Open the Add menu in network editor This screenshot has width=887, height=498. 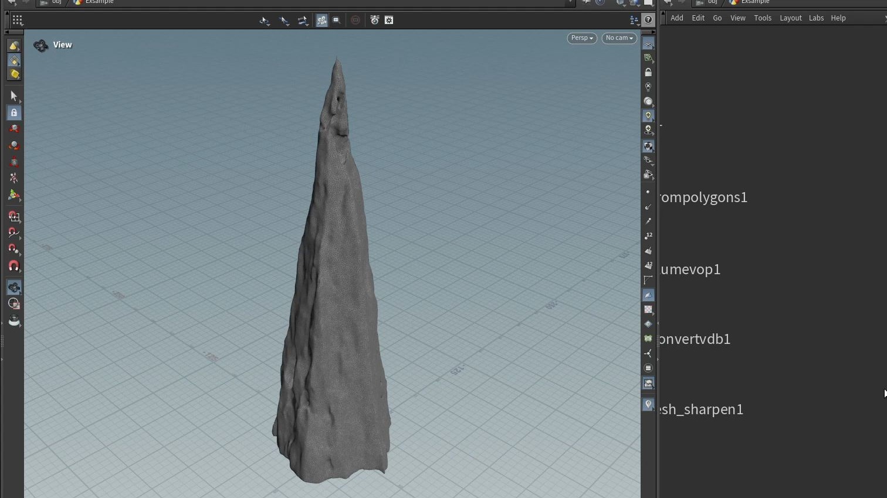point(676,18)
